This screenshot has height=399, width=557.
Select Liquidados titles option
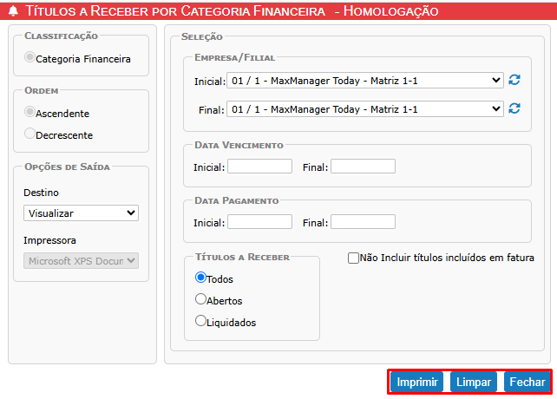pos(200,321)
